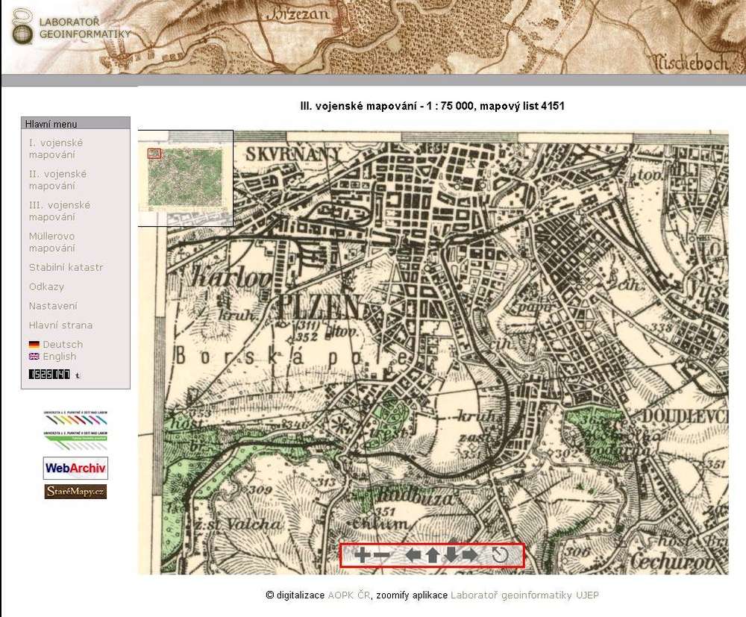Screen dimensions: 746x617
Task: Switch language to English
Action: click(59, 357)
